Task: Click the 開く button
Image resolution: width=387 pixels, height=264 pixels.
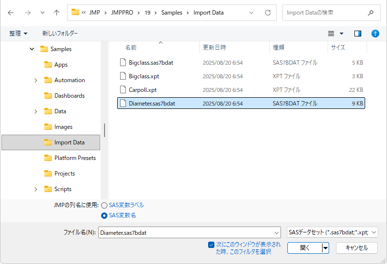Action: tap(304, 248)
